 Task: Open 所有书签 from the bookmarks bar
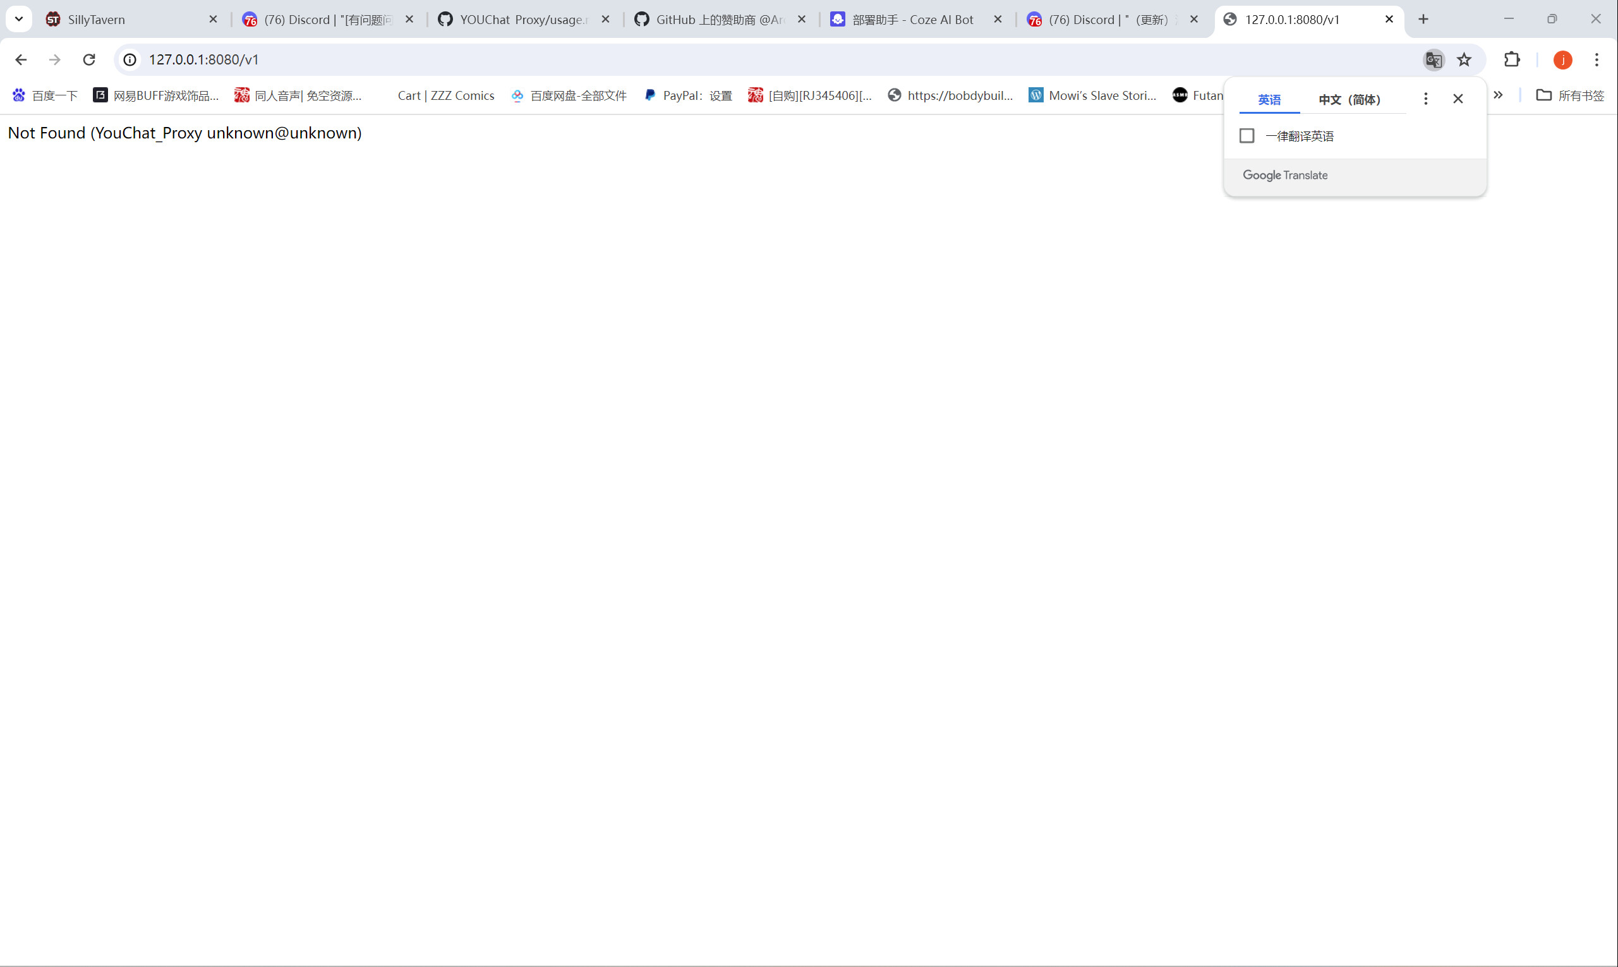point(1571,95)
